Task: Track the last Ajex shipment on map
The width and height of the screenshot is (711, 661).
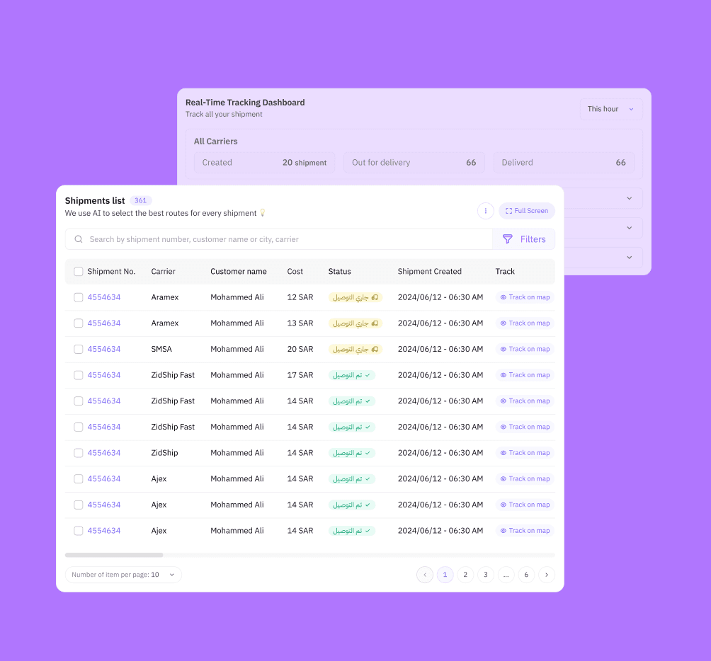Action: [x=524, y=530]
